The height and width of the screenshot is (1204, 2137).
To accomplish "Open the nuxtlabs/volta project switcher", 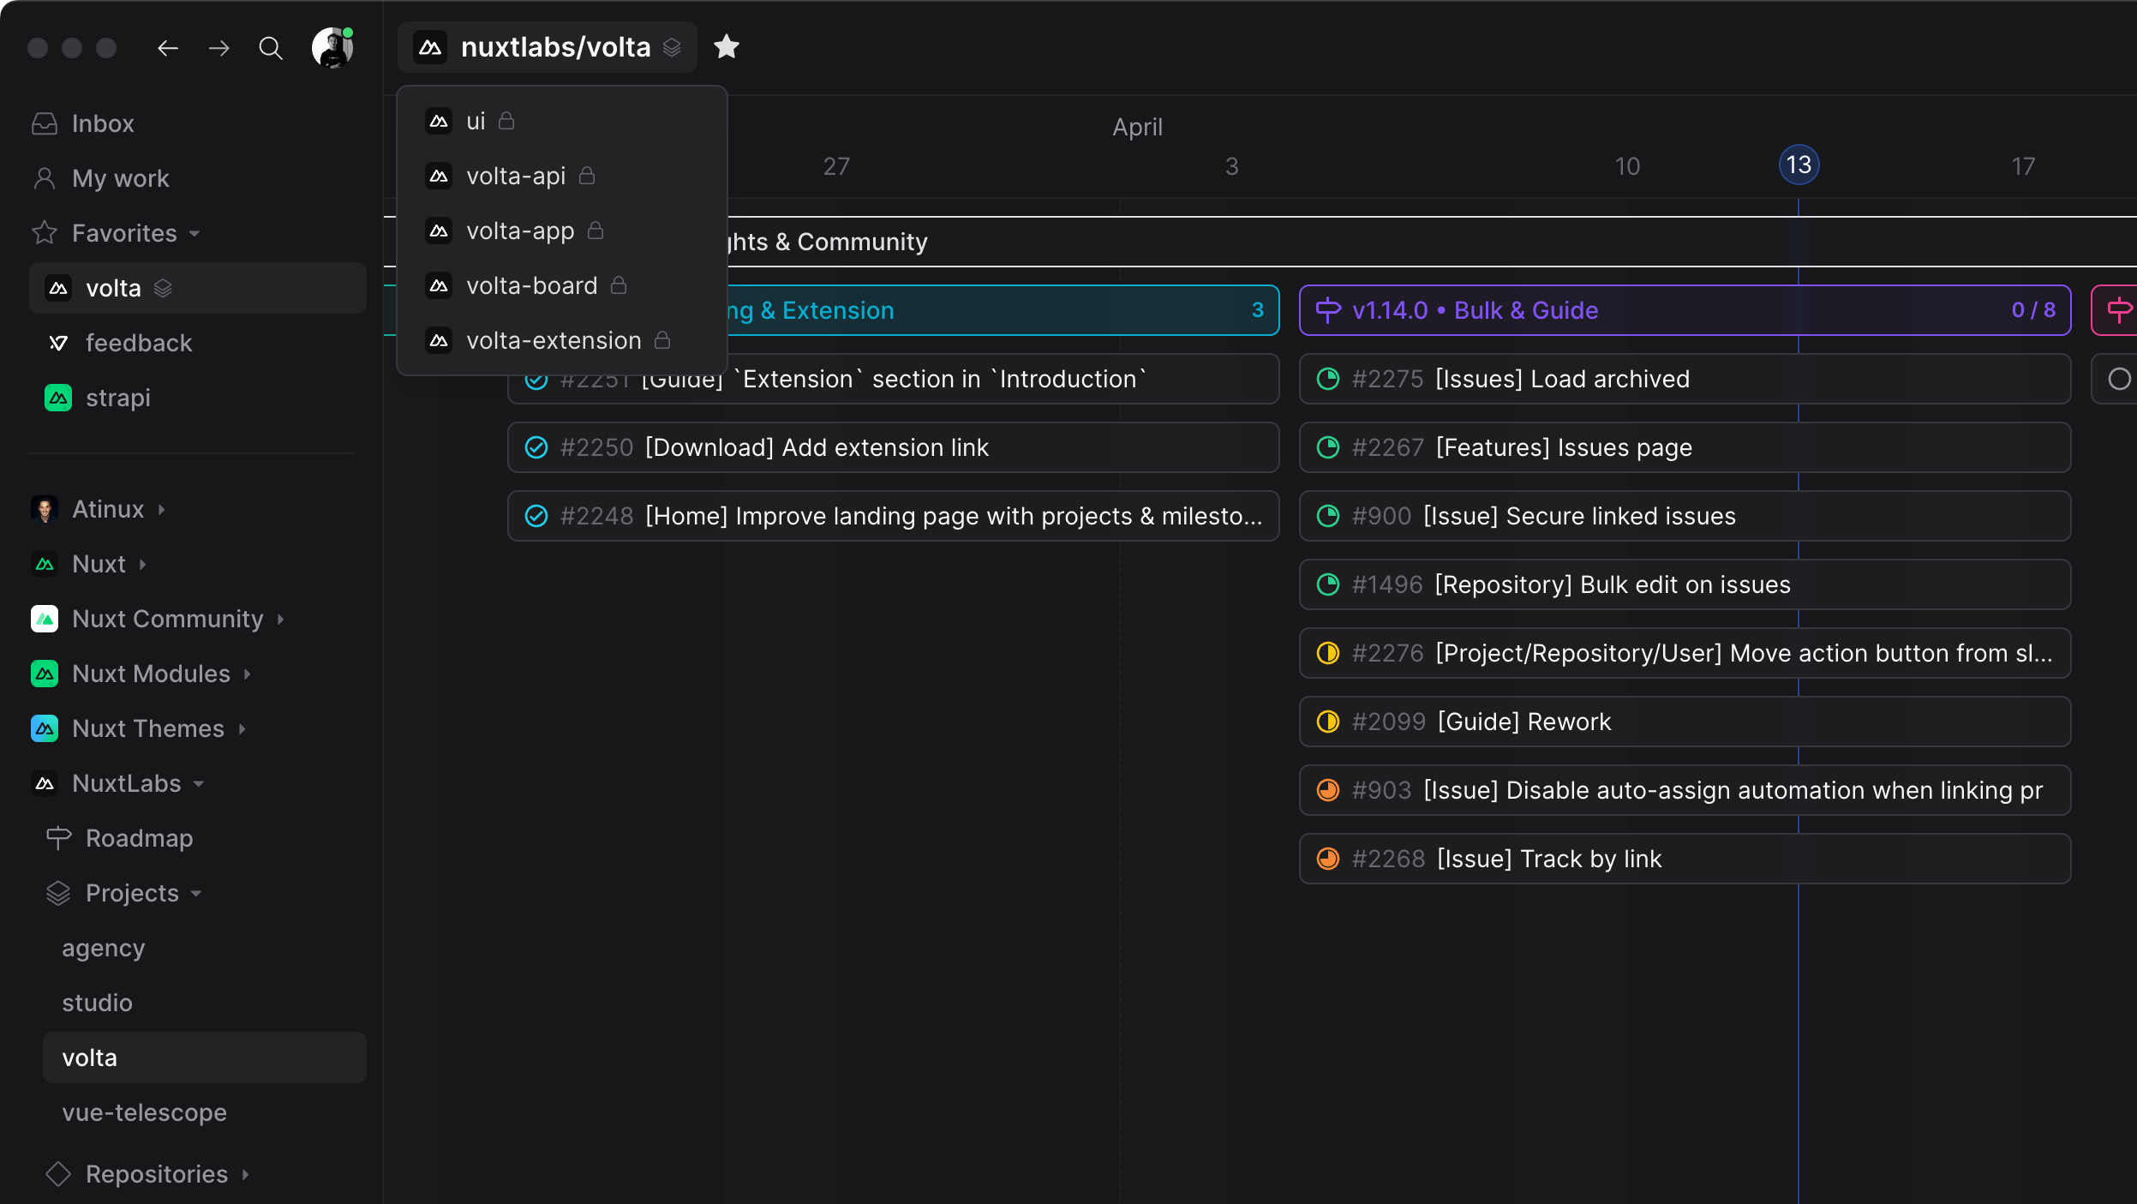I will tap(548, 47).
